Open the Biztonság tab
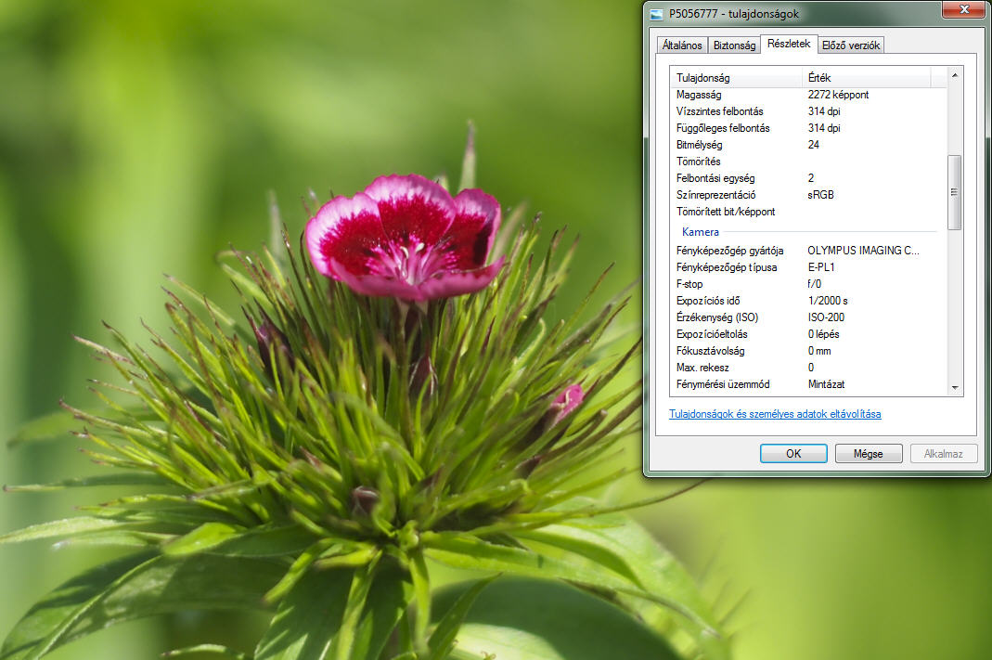The height and width of the screenshot is (660, 992). tap(734, 45)
